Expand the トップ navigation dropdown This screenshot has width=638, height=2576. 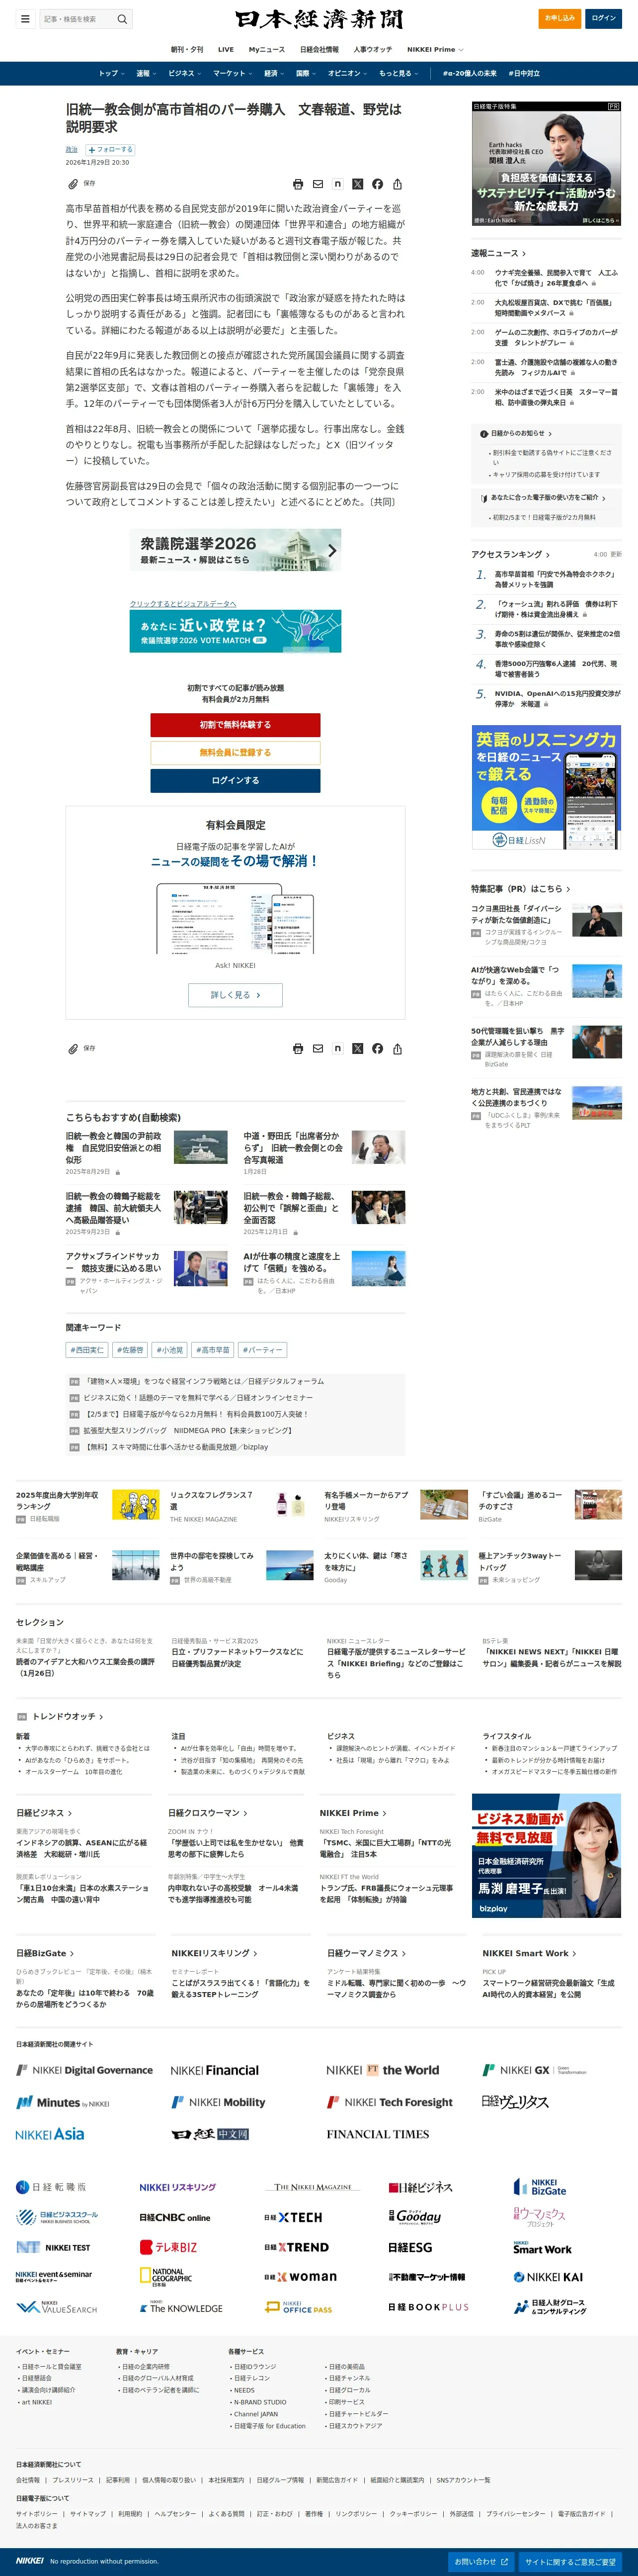point(111,73)
